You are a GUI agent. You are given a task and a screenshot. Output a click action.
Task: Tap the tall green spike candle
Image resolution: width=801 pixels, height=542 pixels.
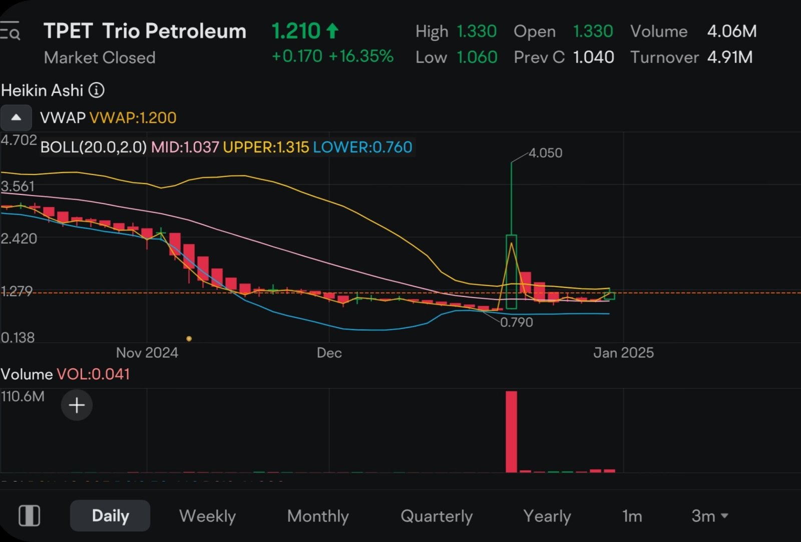511,235
